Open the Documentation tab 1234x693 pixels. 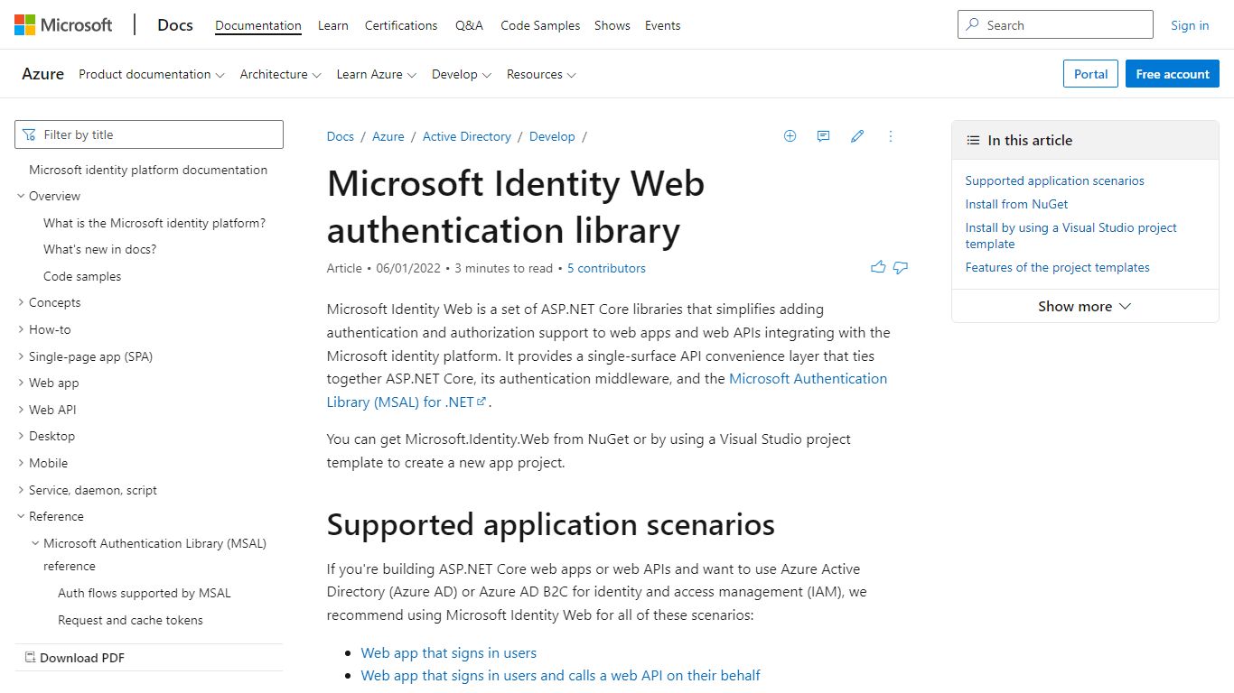click(258, 25)
